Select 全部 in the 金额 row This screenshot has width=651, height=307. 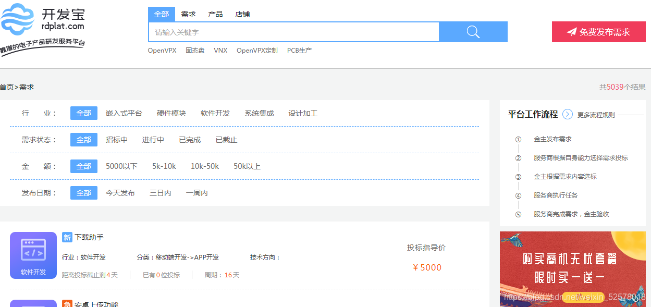pos(84,166)
